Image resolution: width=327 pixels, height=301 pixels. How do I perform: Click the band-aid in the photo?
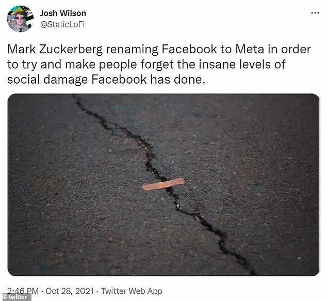click(x=163, y=184)
